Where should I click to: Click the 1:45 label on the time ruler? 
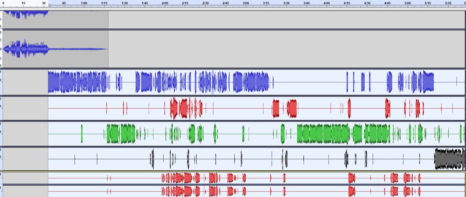(144, 3)
